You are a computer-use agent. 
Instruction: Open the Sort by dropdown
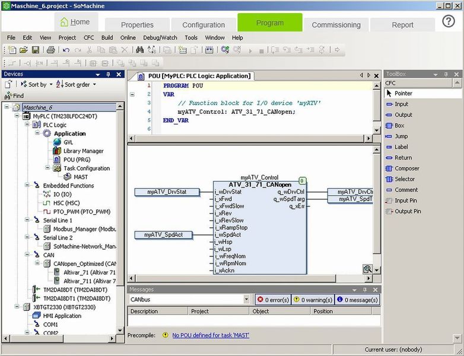coord(36,85)
